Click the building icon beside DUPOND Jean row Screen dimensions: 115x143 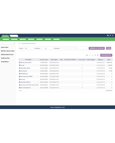(x=19, y=74)
